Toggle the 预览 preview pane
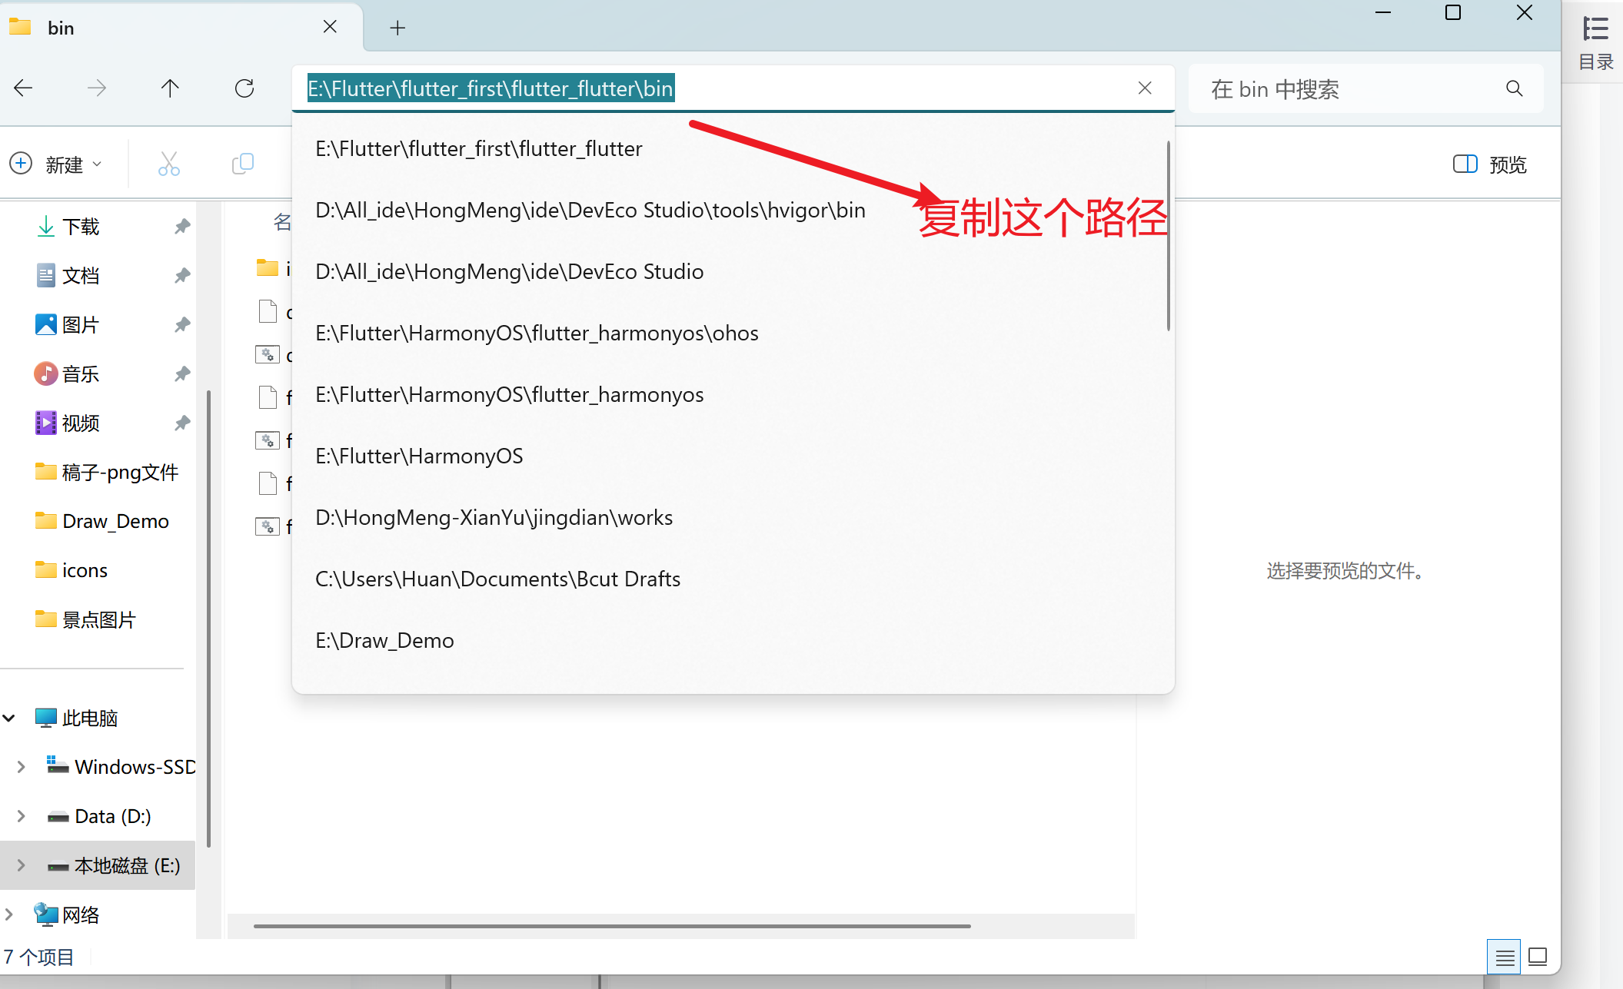1623x989 pixels. pos(1489,164)
